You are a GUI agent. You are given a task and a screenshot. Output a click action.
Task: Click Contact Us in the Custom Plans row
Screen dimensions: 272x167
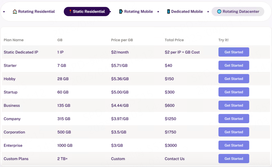coord(175,159)
